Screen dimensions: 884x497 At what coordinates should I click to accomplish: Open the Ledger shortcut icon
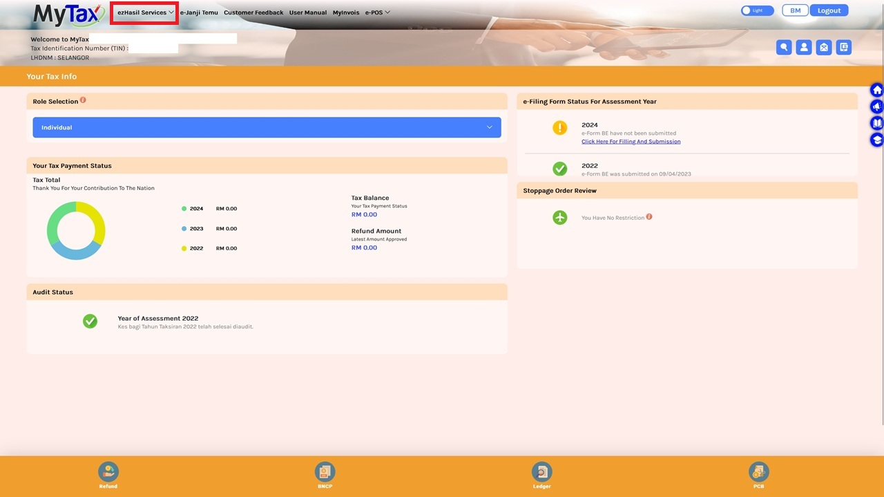point(542,472)
